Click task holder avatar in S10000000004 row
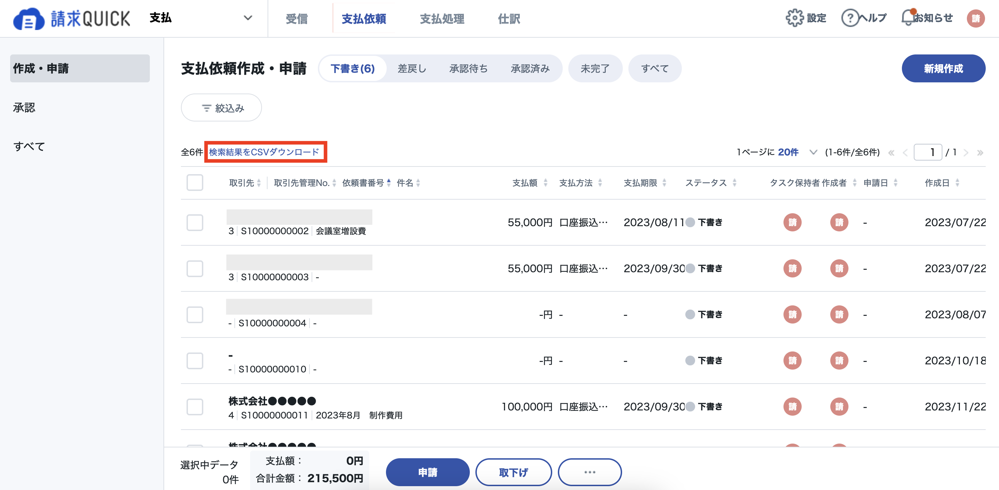Viewport: 999px width, 490px height. click(792, 314)
